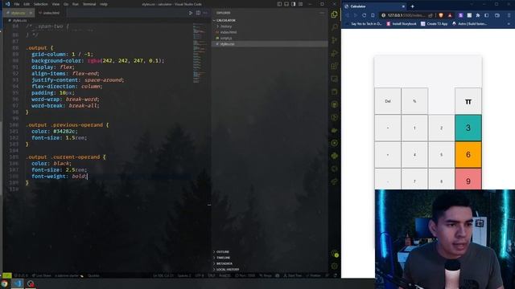Open the customize layout icon in title bar
This screenshot has width=515, height=289.
[x=301, y=4]
